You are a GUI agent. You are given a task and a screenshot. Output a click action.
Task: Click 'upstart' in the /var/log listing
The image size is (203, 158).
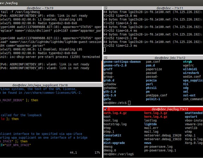click(191, 117)
